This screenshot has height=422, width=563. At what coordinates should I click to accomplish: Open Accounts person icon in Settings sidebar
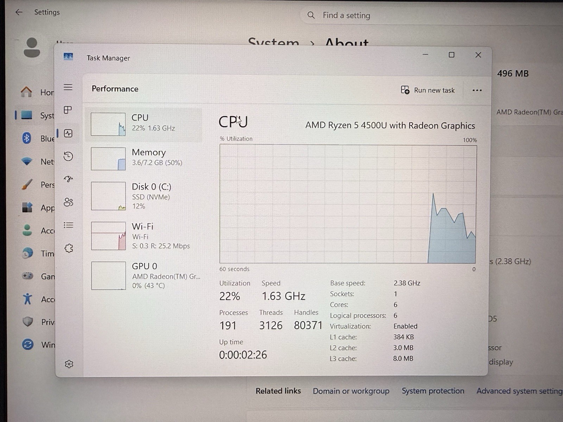(x=27, y=230)
